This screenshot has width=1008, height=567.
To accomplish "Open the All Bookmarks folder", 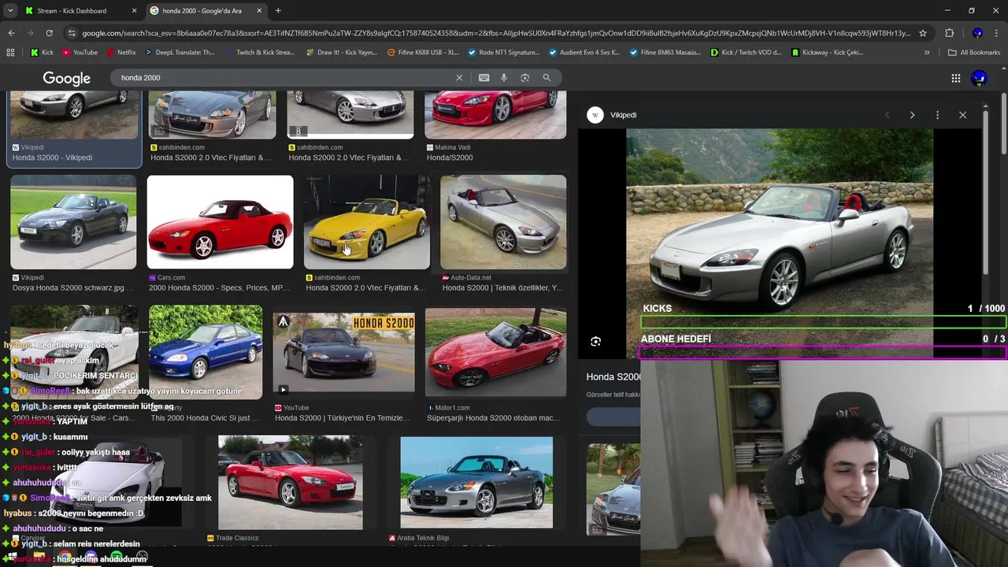I will click(973, 53).
